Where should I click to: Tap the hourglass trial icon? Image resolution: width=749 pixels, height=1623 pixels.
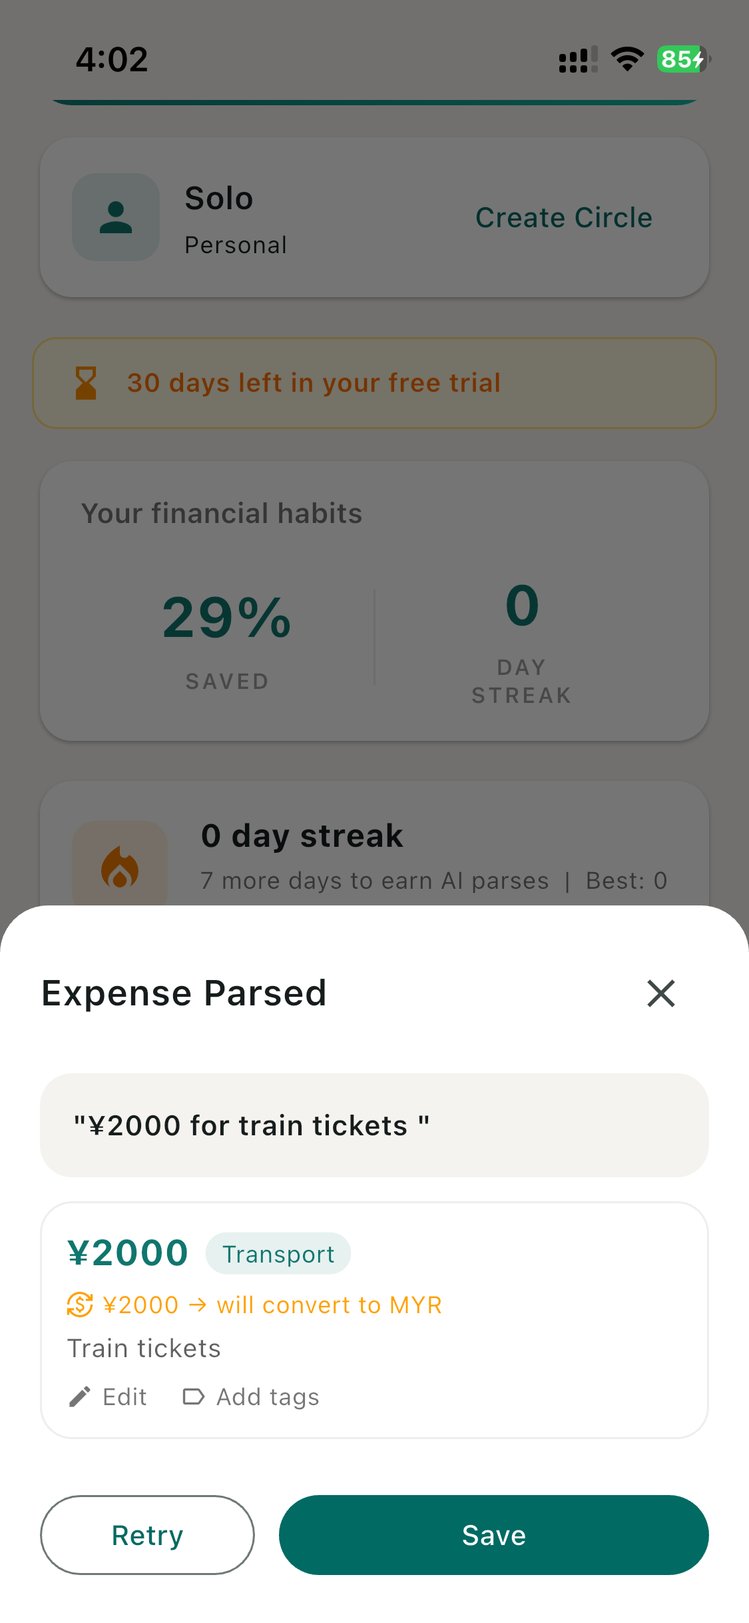(x=86, y=383)
